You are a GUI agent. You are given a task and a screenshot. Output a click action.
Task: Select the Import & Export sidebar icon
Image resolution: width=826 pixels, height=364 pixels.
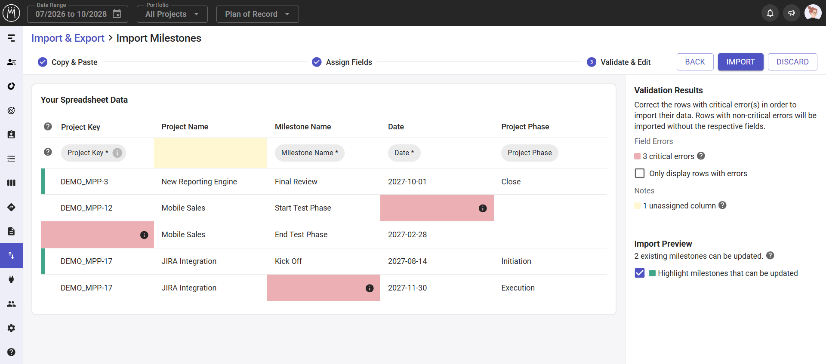click(11, 255)
